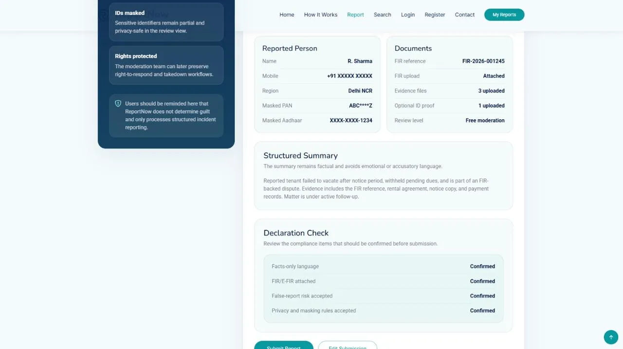This screenshot has width=623, height=349.
Task: Click FIR reference FIR-2026-001245
Action: [483, 61]
